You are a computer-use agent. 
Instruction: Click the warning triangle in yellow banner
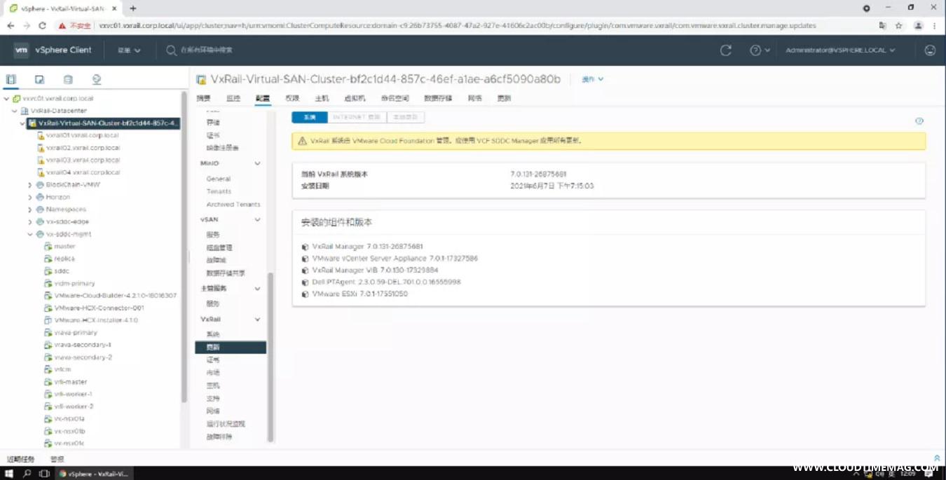pyautogui.click(x=302, y=141)
